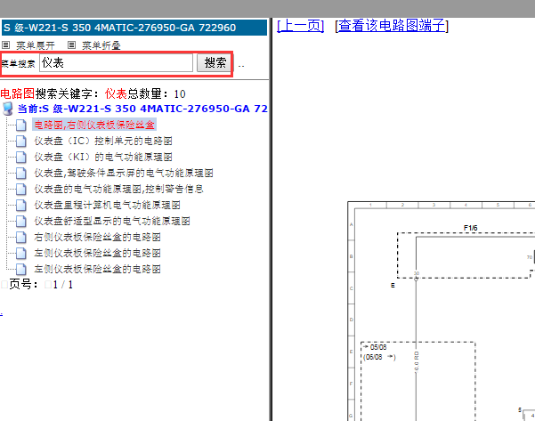Viewport: 535px width, 421px height.
Task: Click document icon for 控制警告信息 entry
Action: pos(20,189)
